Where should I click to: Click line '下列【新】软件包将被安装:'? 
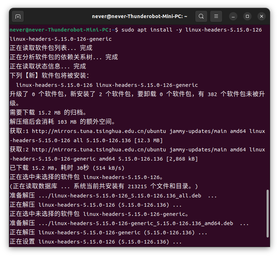click(x=49, y=76)
